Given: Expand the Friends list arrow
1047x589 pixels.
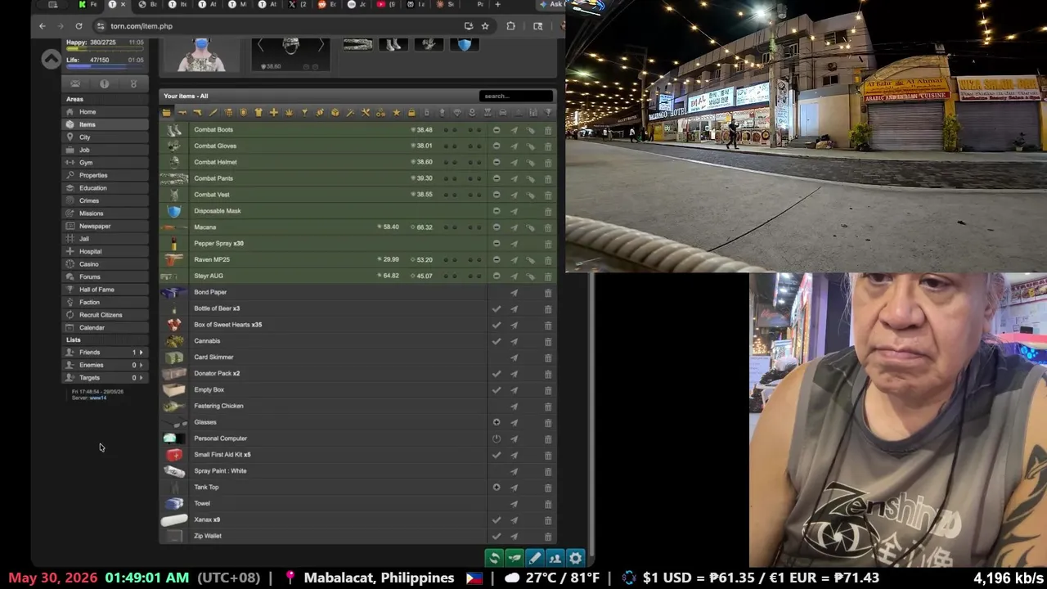Looking at the screenshot, I should point(142,353).
